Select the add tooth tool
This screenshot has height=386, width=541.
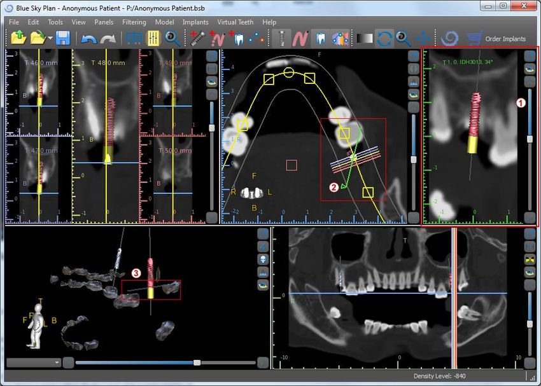coord(237,38)
